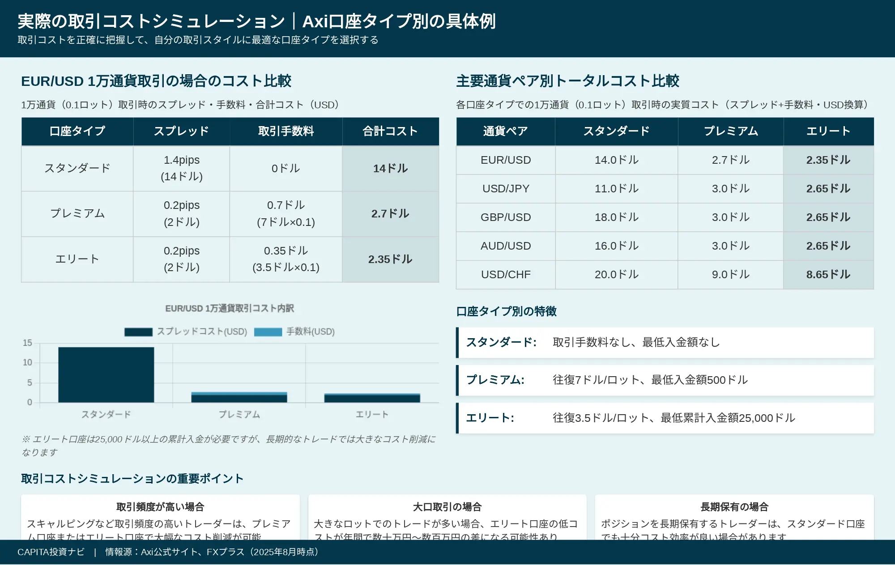Viewport: 895px width, 565px height.
Task: Click the EUR/USD row label
Action: point(506,160)
